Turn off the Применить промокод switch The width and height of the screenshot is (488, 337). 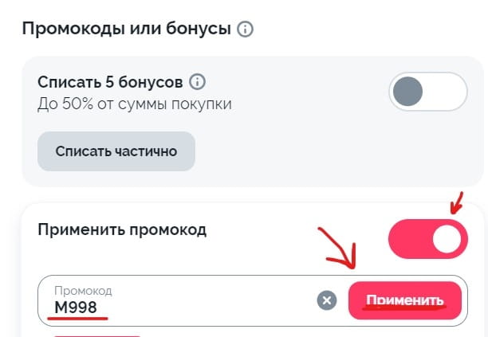428,239
